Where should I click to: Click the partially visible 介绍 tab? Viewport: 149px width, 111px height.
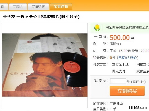[x=4, y=7]
